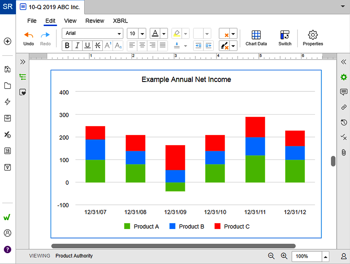Click the purple help icon
Viewport: 350px width, 264px height.
(x=8, y=249)
